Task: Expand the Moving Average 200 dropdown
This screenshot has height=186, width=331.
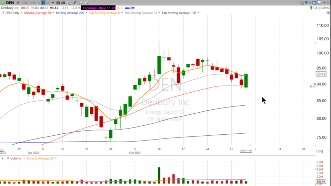Action: (x=86, y=13)
